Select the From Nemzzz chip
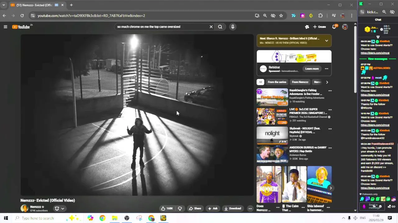The image size is (398, 223). point(300,82)
